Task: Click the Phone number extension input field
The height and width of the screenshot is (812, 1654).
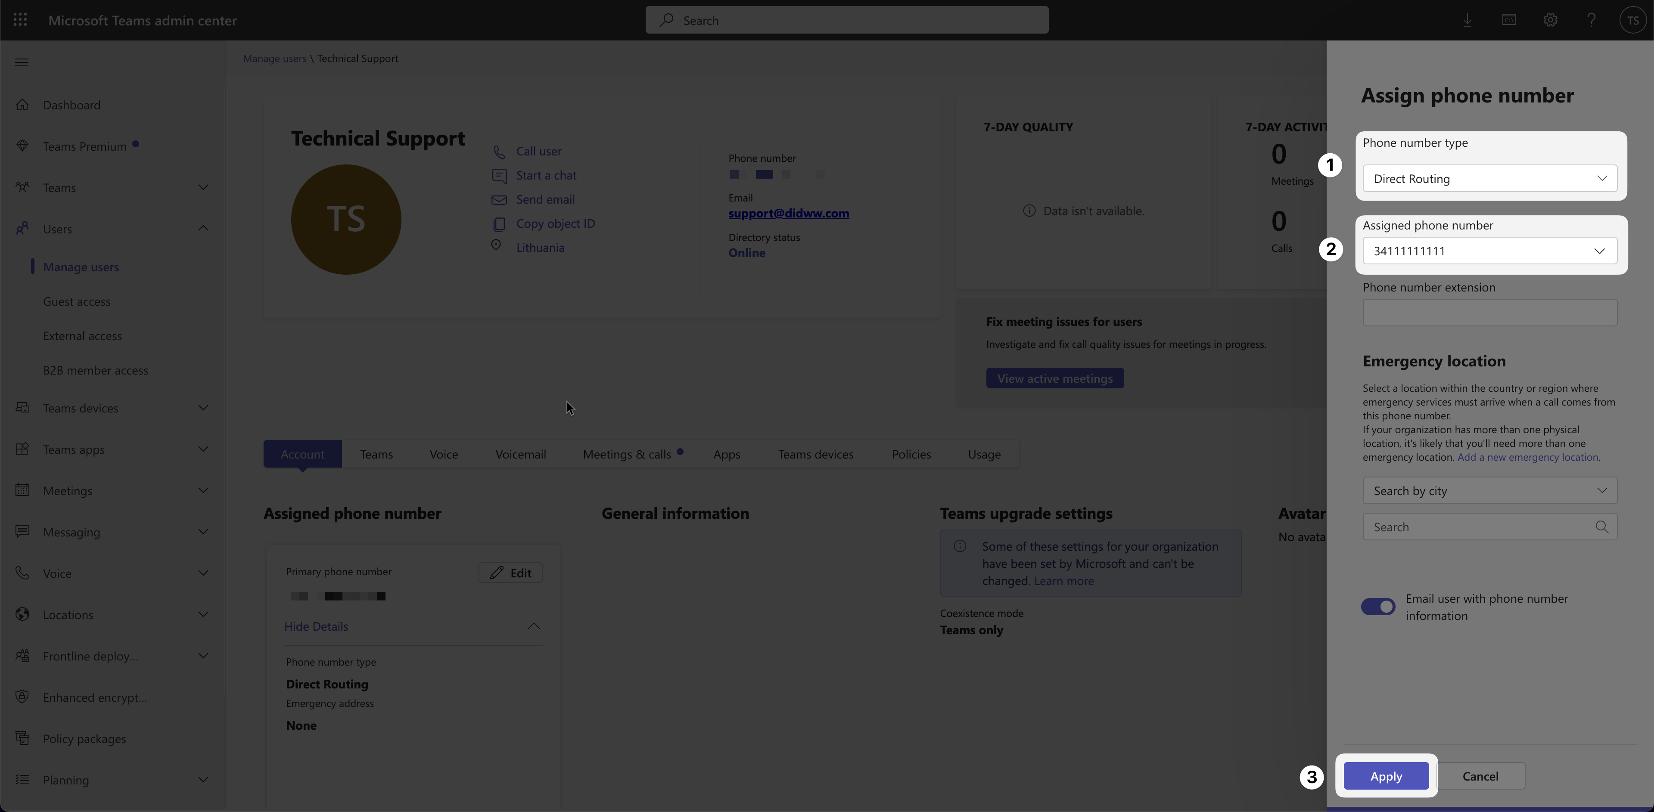Action: click(1489, 313)
